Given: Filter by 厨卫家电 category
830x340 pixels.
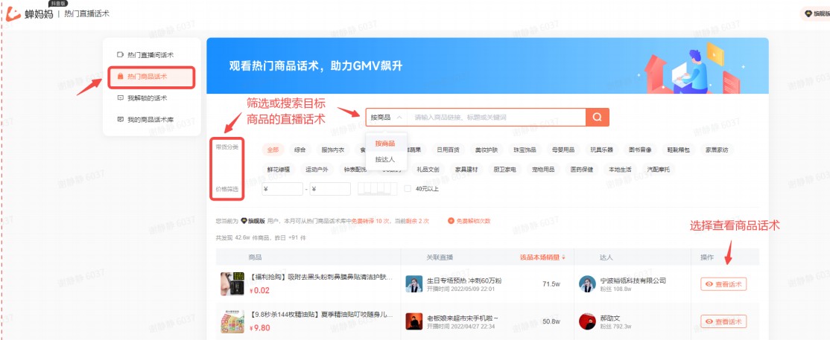Looking at the screenshot, I should point(505,170).
